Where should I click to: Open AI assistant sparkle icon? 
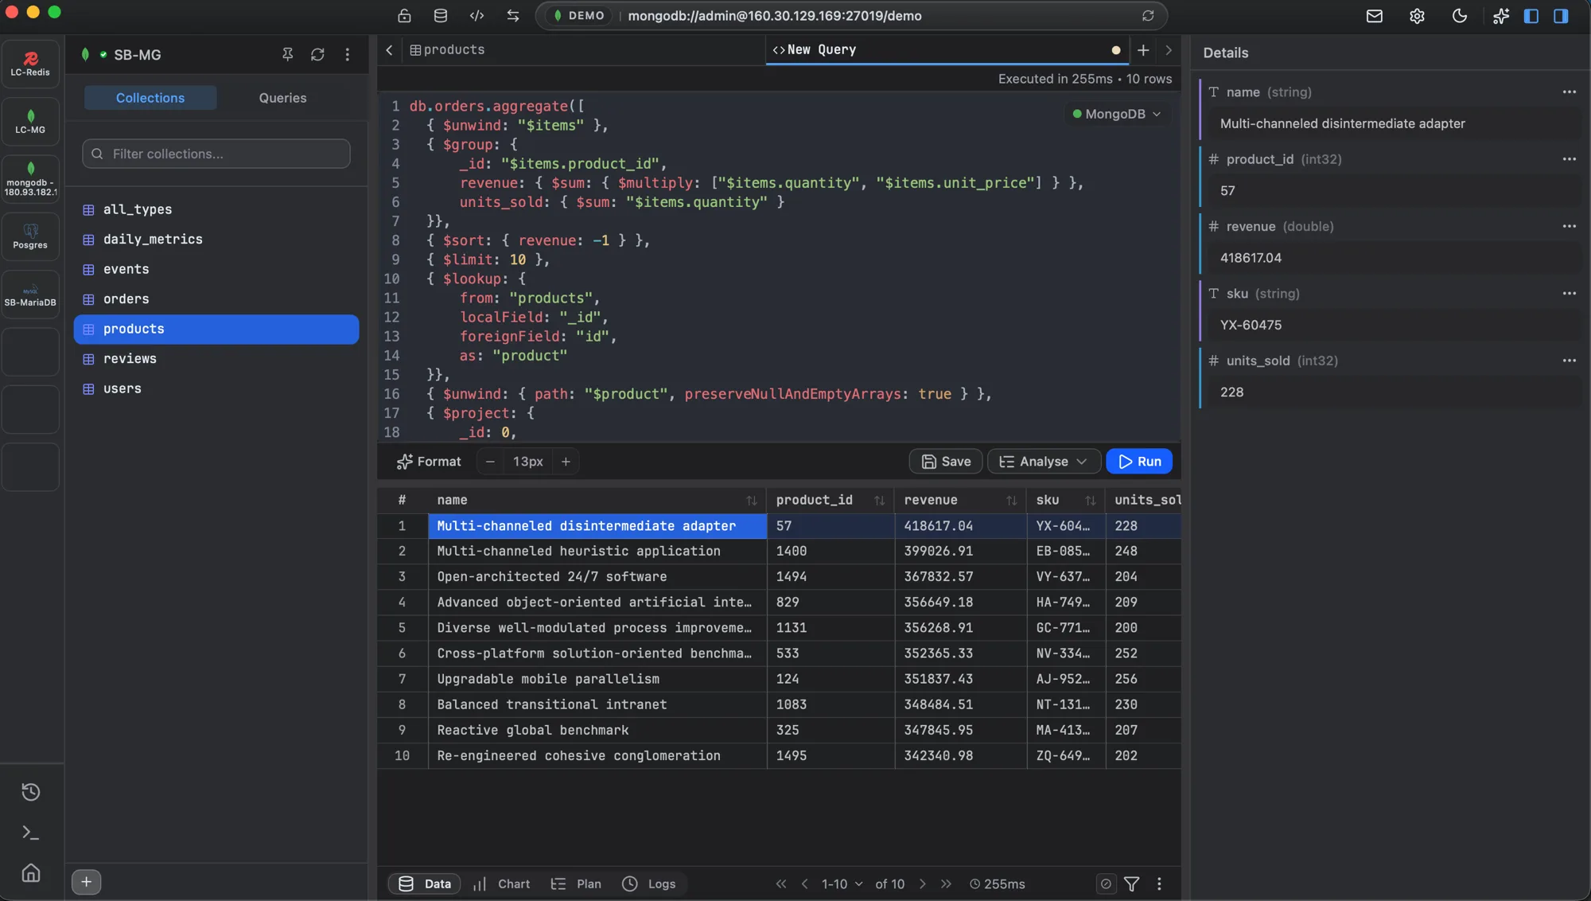coord(1501,16)
